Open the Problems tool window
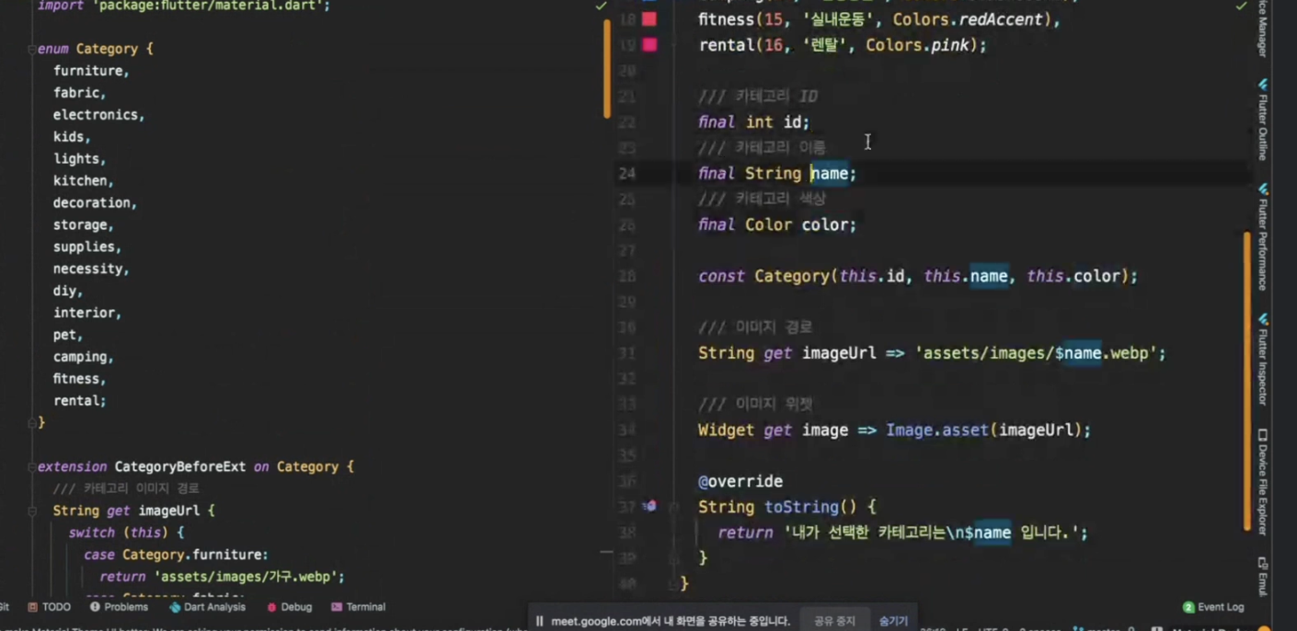The width and height of the screenshot is (1297, 631). click(119, 607)
